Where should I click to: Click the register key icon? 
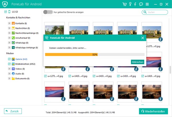130,4
